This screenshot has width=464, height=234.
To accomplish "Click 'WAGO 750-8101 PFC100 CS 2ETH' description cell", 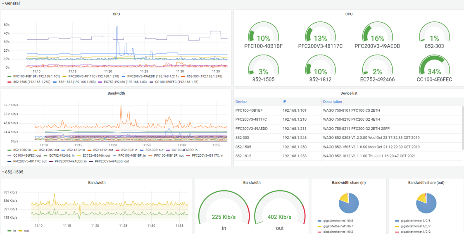I will (x=392, y=110).
